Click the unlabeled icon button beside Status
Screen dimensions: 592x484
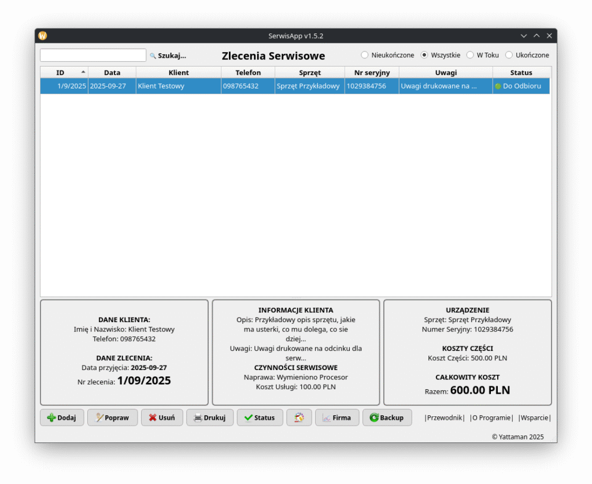click(x=299, y=418)
